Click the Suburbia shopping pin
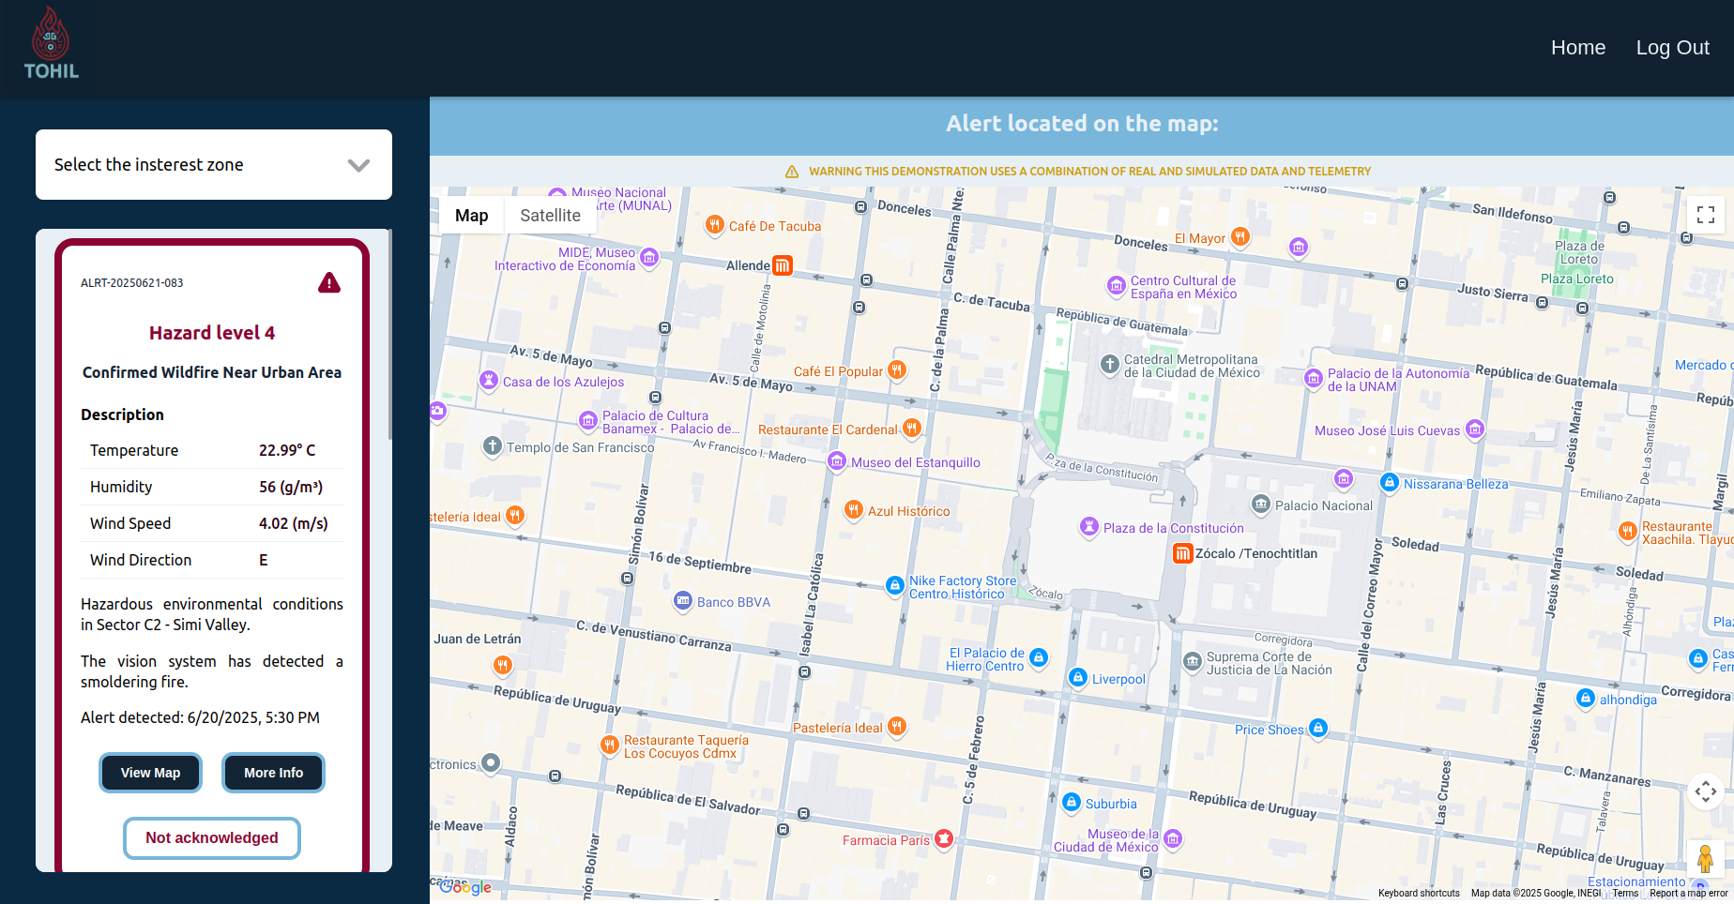Screen dimensions: 1734x904 (1072, 803)
